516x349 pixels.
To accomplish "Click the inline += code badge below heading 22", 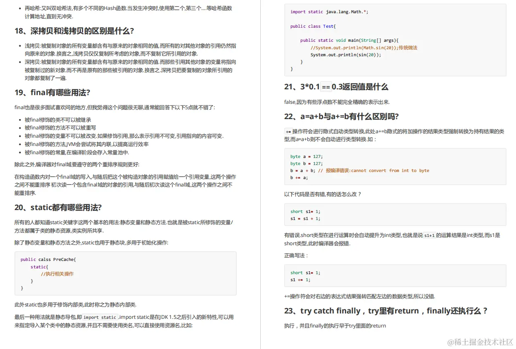I will (289, 131).
